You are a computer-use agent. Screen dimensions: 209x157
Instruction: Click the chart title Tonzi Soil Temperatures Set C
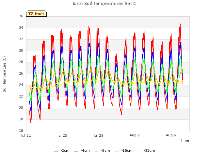tap(104, 4)
